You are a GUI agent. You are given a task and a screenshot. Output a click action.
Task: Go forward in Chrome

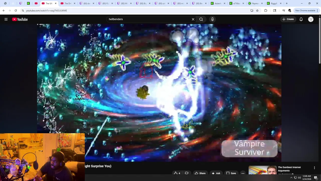(x=10, y=11)
